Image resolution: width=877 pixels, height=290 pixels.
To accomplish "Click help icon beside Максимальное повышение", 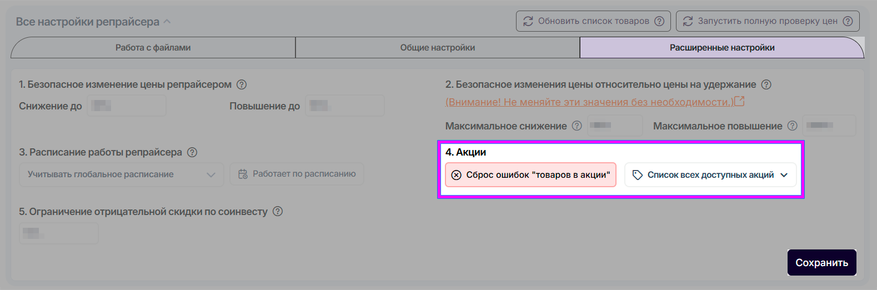I will [x=793, y=126].
